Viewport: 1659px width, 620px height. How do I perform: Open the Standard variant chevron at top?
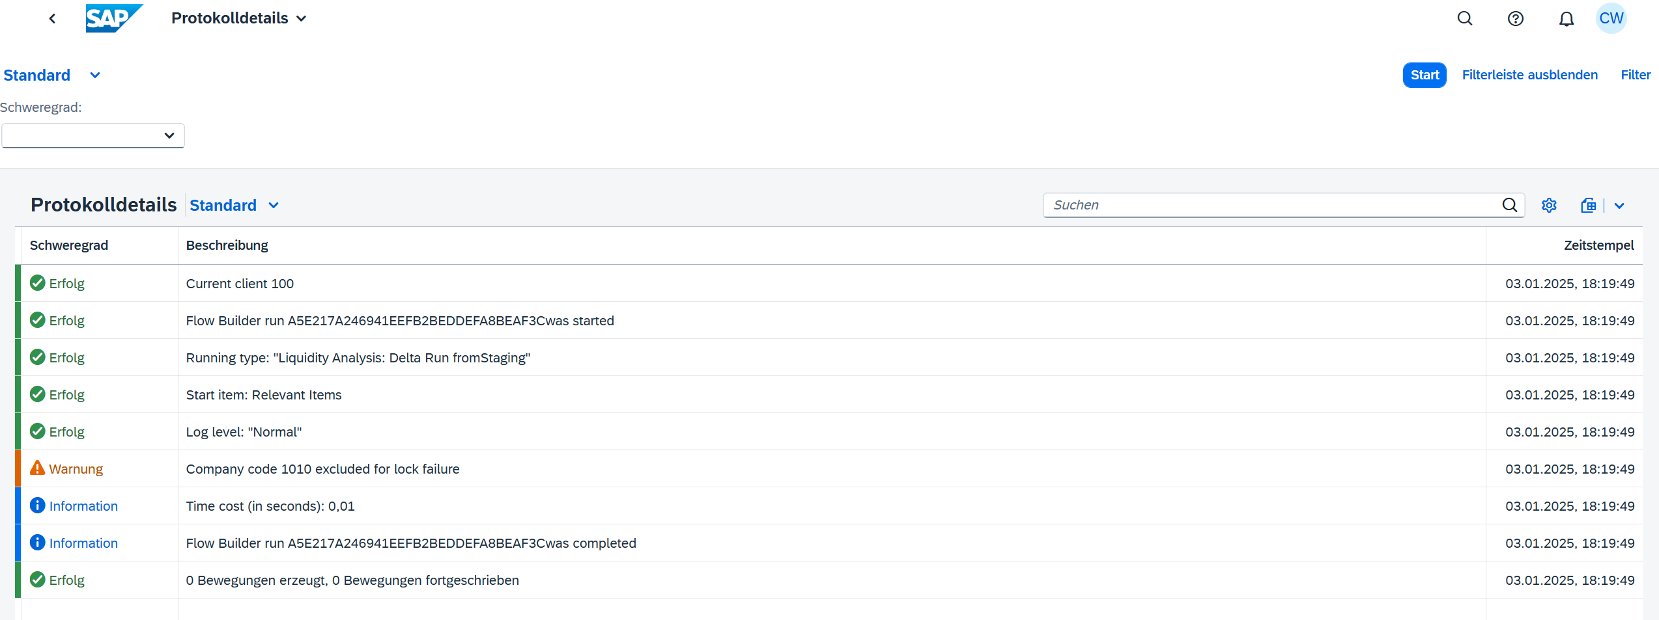pos(95,75)
